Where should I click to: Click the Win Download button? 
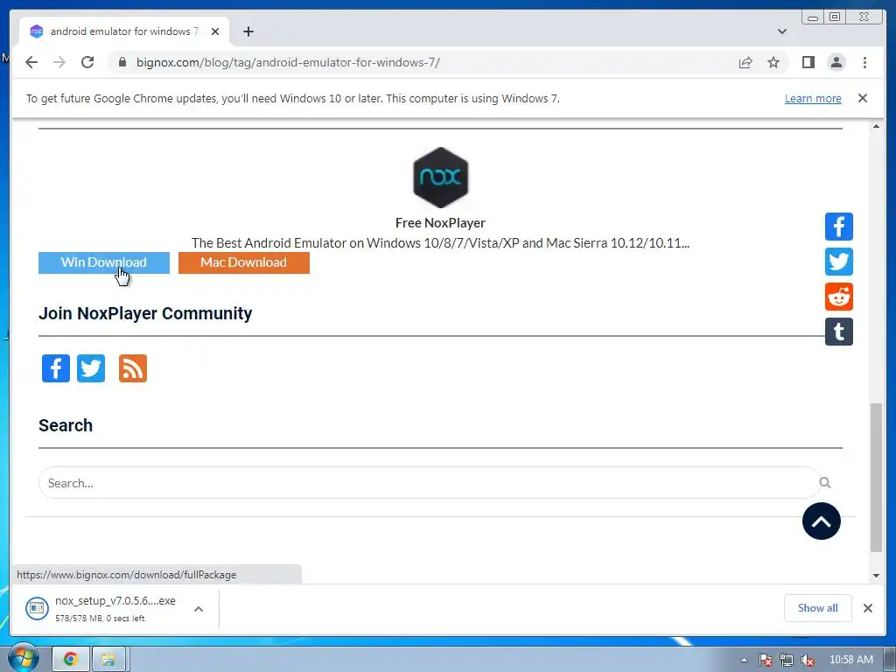tap(104, 262)
